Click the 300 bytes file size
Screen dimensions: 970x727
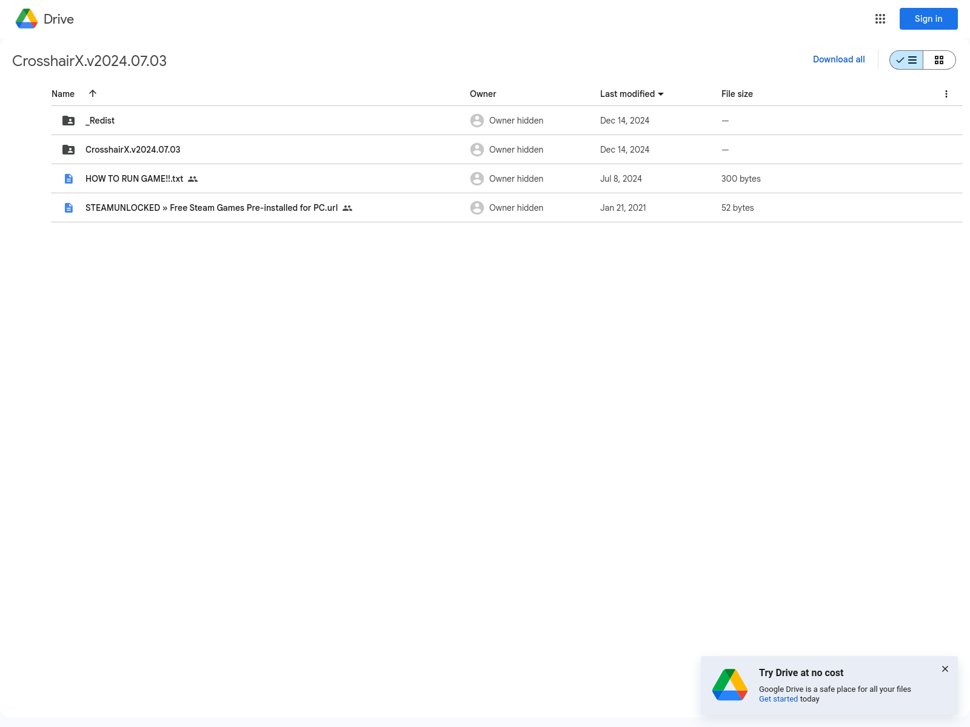point(741,179)
